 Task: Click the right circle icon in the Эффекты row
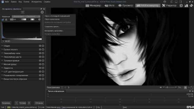pos(43,68)
